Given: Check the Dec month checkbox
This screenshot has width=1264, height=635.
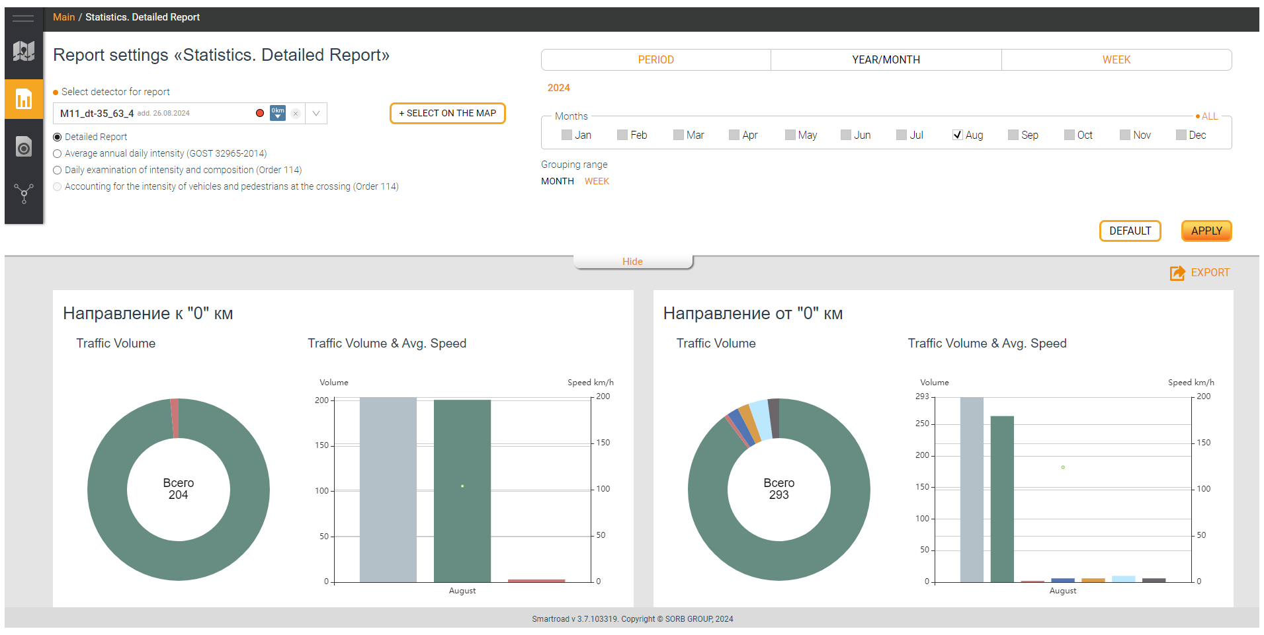Looking at the screenshot, I should 1181,135.
